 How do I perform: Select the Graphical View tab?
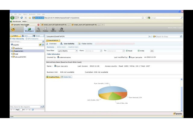[x=53, y=77]
